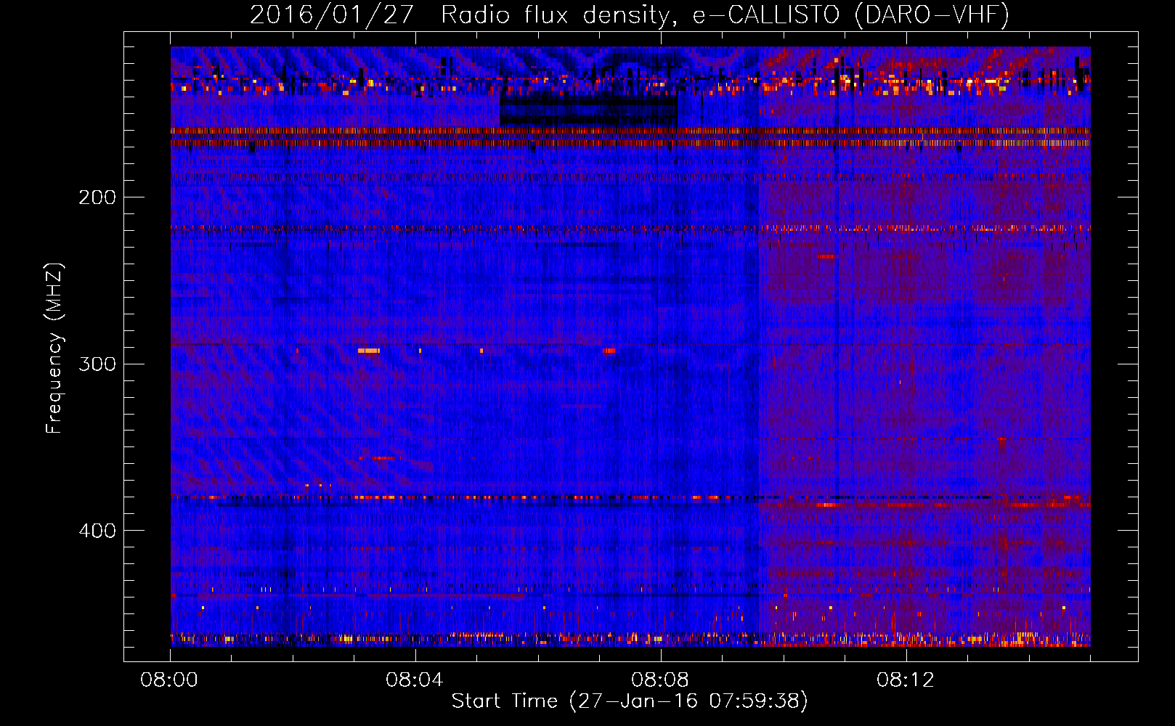Click the 'Start Time (27-Jan-16 07:59:38)' label
Image resolution: width=1175 pixels, height=726 pixels.
[630, 701]
